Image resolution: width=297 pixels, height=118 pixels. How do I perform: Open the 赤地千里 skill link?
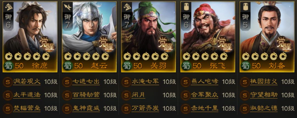(205, 108)
